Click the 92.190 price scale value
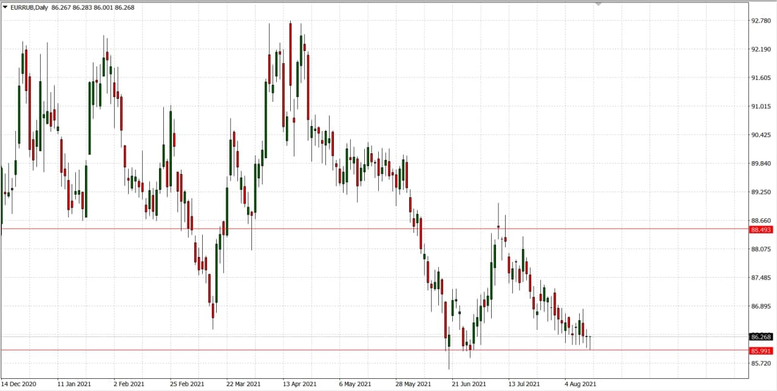Viewport: 777px width, 391px height. [x=761, y=49]
